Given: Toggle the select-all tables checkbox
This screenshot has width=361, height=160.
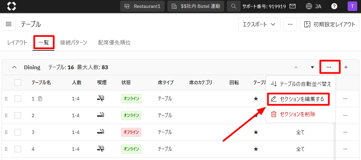Looking at the screenshot, I should (x=18, y=82).
